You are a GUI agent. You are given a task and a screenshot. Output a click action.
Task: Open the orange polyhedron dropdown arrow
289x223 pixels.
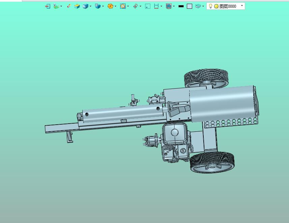click(x=116, y=6)
